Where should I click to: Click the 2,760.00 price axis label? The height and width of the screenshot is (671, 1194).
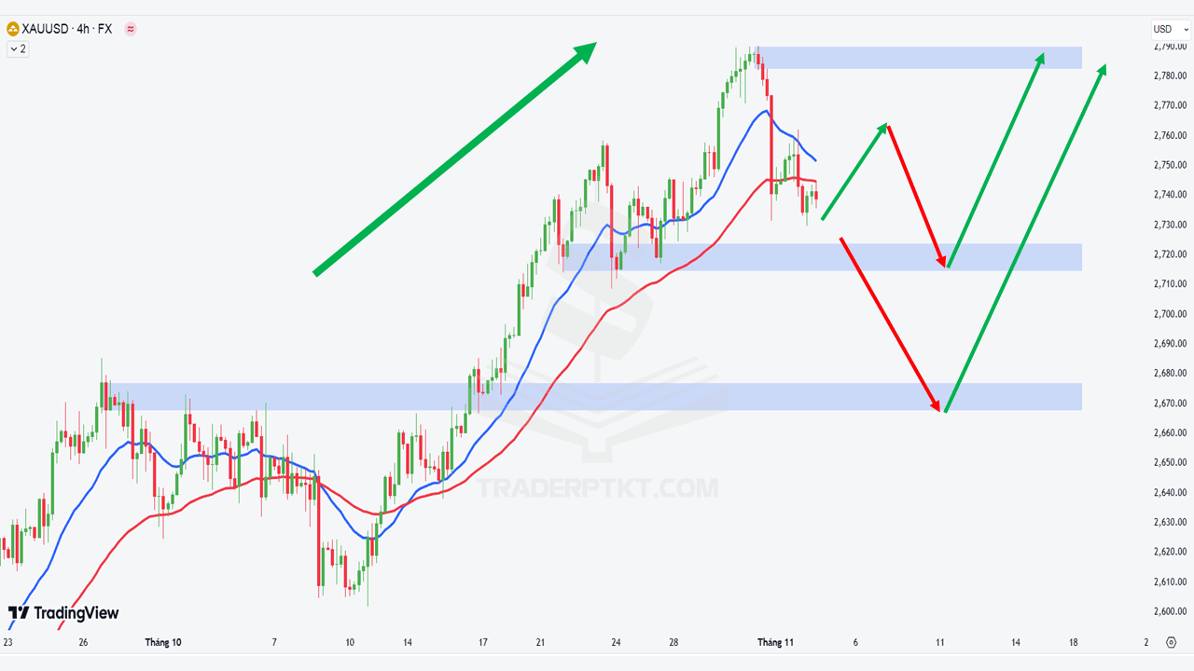coord(1170,135)
